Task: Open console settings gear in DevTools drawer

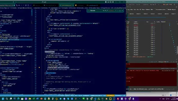Action: tap(176, 62)
